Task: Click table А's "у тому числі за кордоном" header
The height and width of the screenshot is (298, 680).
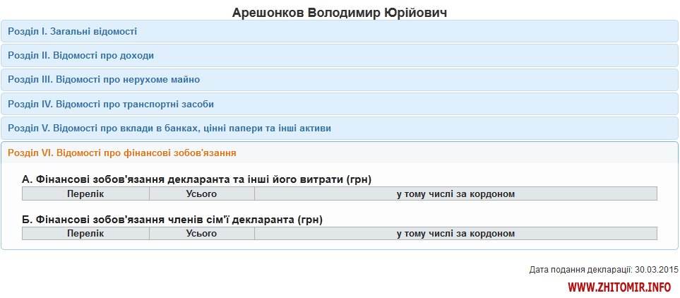Action: (x=455, y=193)
